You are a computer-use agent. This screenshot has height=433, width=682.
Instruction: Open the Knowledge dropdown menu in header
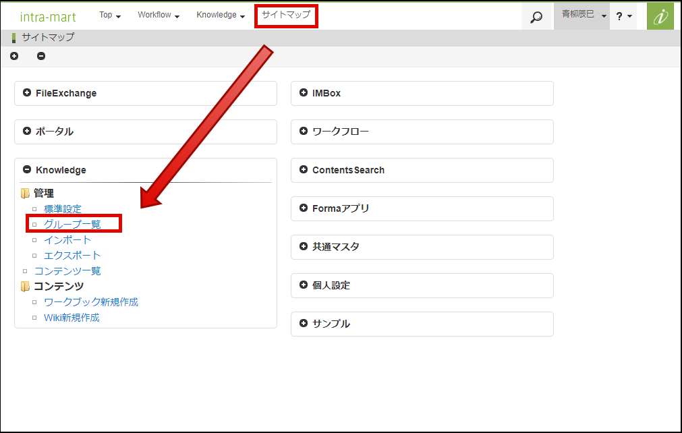point(221,16)
